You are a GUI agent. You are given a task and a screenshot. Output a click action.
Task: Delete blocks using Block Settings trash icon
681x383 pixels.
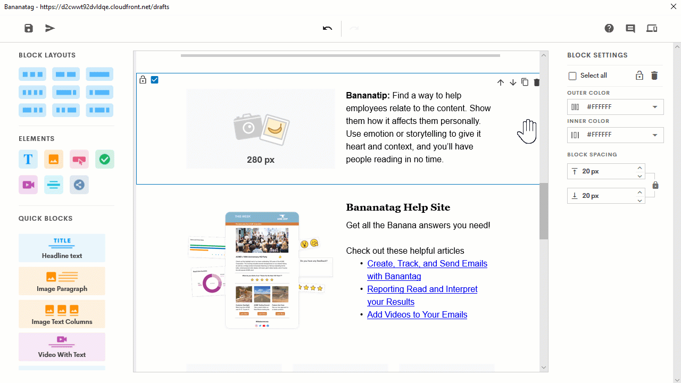(654, 76)
